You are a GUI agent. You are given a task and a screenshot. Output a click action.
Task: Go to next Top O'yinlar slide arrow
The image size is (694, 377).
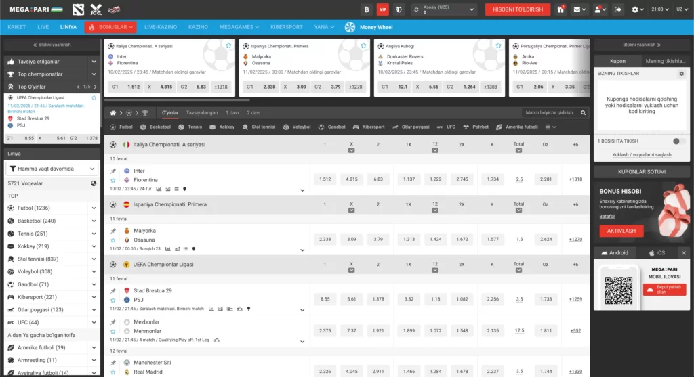click(95, 87)
